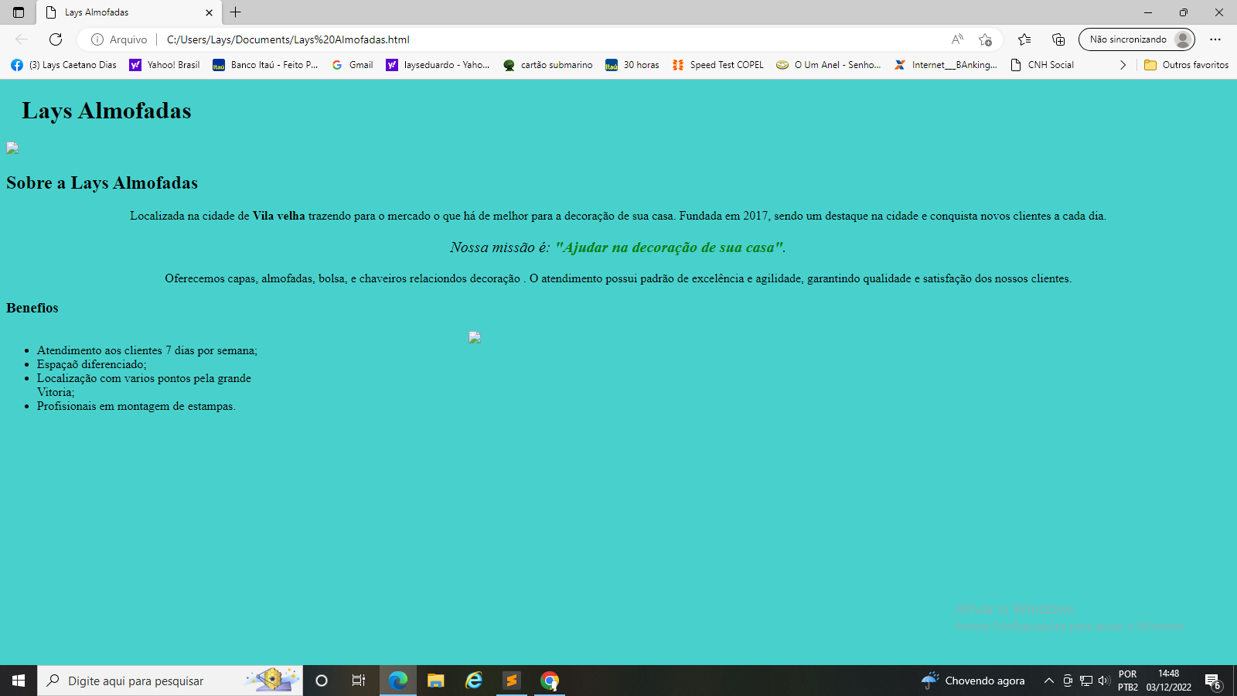
Task: Open the Gmail bookmark
Action: pyautogui.click(x=353, y=65)
